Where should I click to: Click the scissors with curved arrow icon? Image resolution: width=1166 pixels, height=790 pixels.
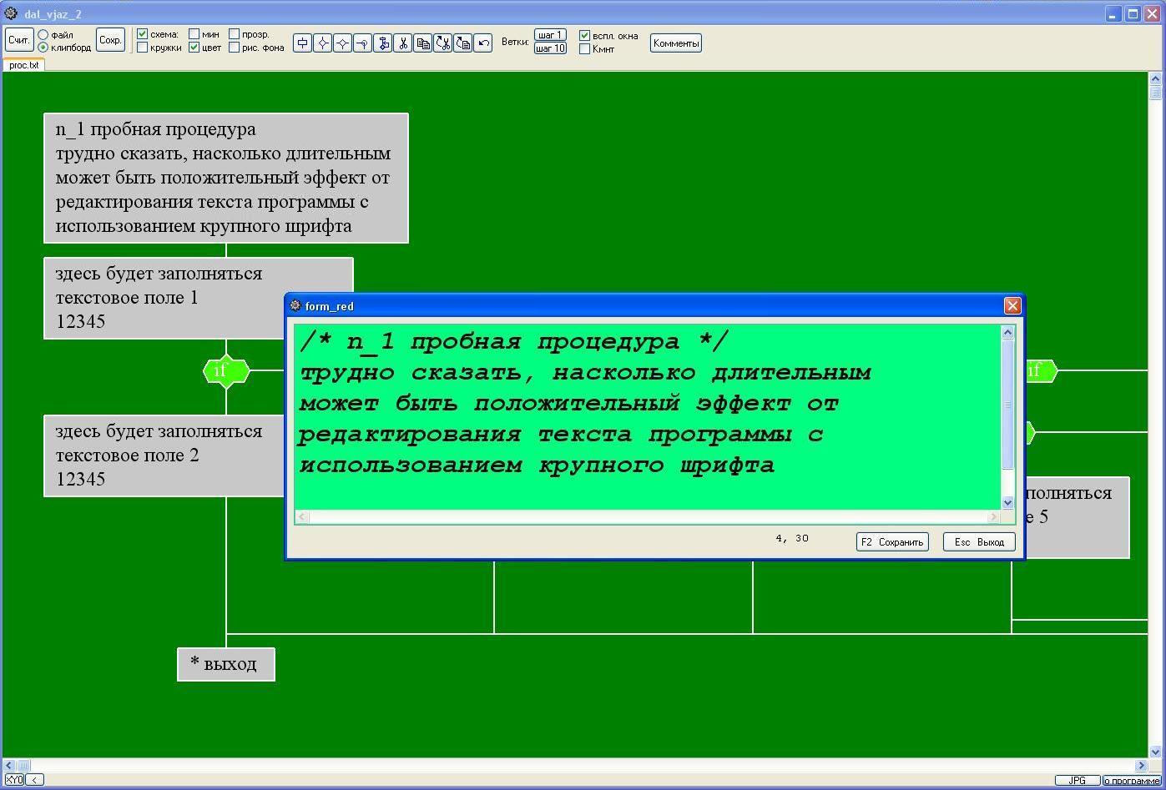443,43
